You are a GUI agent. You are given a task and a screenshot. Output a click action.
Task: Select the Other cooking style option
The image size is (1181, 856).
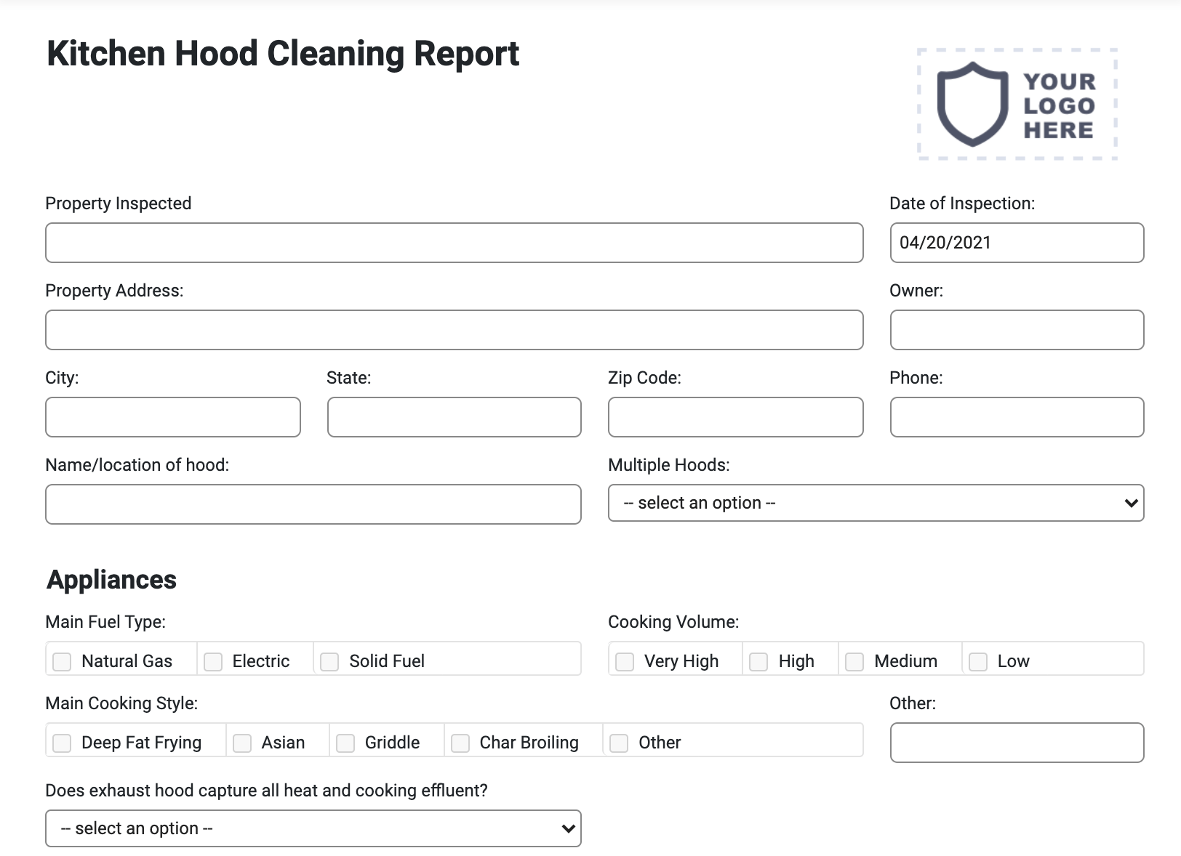(620, 743)
